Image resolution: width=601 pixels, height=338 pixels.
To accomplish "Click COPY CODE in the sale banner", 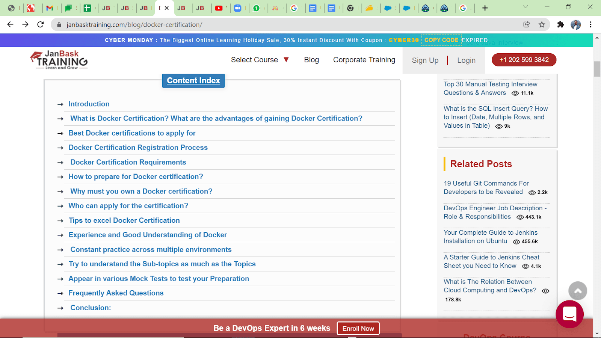I will pos(441,40).
